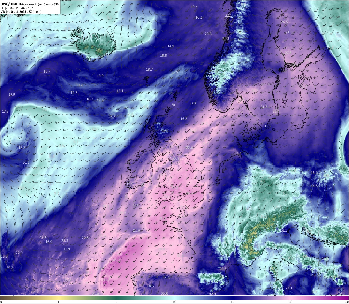Click the color scale tick label 5
This screenshot has height=304, width=349.
tap(116, 302)
